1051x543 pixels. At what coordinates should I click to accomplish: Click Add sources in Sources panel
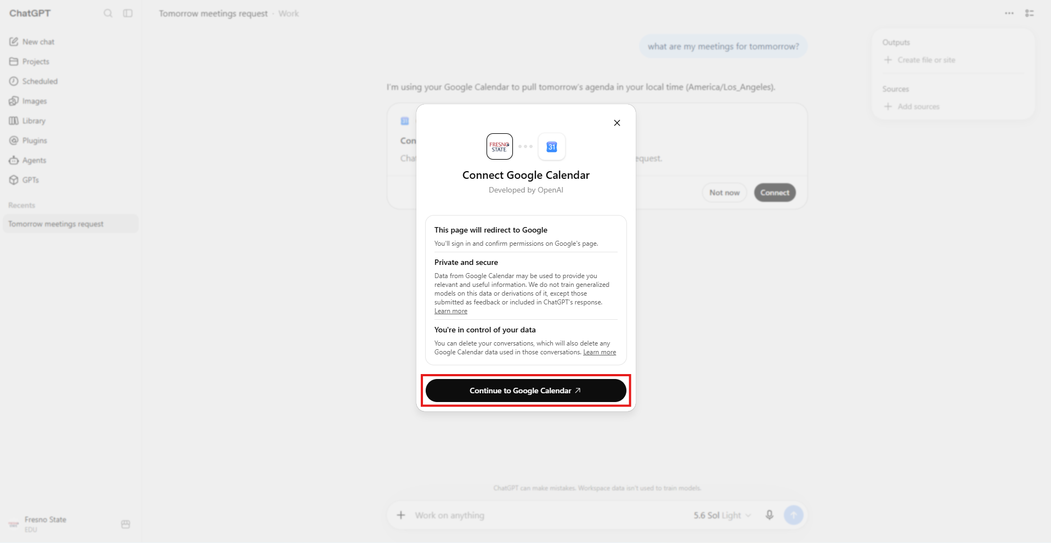pos(912,106)
